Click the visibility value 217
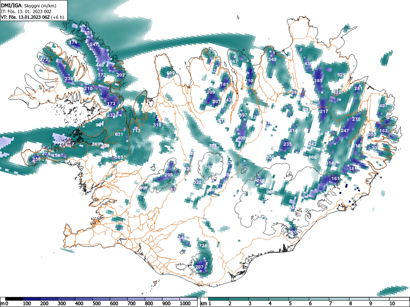 (324, 111)
